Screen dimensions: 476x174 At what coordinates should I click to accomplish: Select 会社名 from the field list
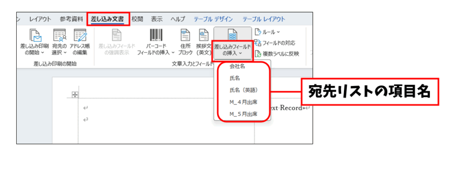[x=238, y=66]
